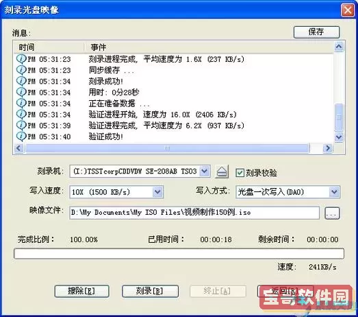Click the horizontal scroll right arrow
The width and height of the screenshot is (358, 317).
click(328, 148)
